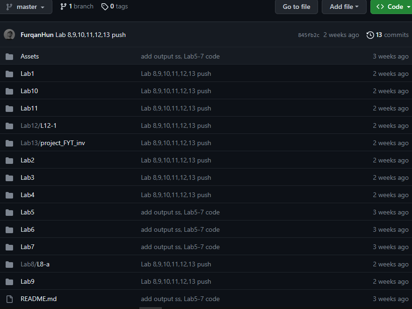The height and width of the screenshot is (309, 412).
Task: Click the tag icon next to 0 tags
Action: (105, 7)
